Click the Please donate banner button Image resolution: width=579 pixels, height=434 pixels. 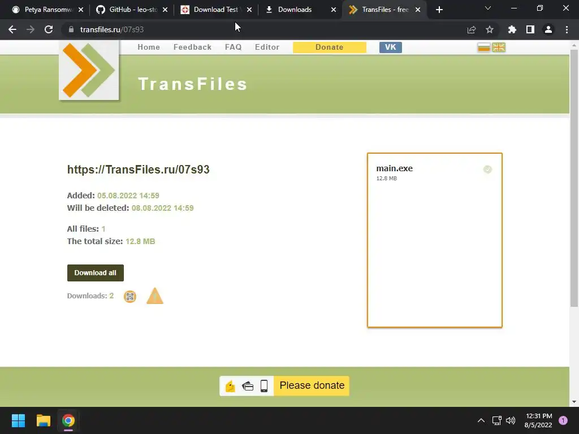312,385
